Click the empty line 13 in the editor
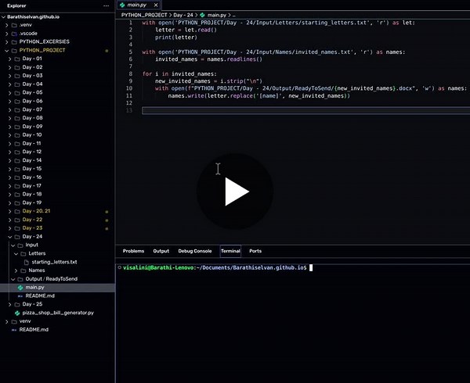The width and height of the screenshot is (470, 383). point(305,111)
